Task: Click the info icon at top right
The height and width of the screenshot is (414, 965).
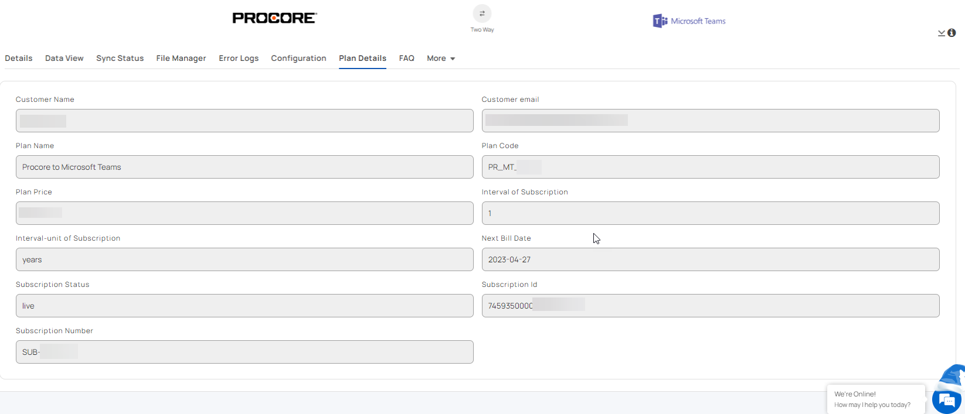Action: (952, 33)
